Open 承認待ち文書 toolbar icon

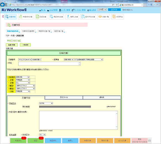pyautogui.click(x=51, y=17)
